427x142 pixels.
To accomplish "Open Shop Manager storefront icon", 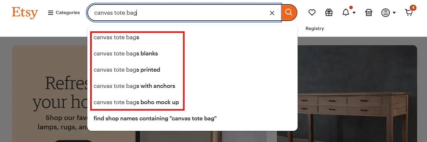I will (368, 13).
